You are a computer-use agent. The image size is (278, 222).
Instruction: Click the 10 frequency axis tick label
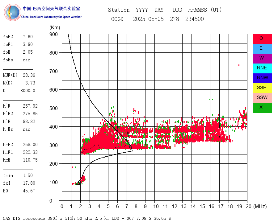pyautogui.click(x=156, y=206)
